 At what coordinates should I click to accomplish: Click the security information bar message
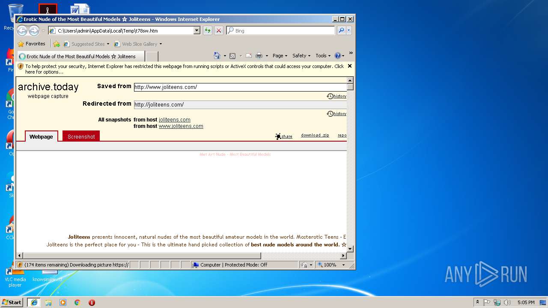(x=185, y=69)
